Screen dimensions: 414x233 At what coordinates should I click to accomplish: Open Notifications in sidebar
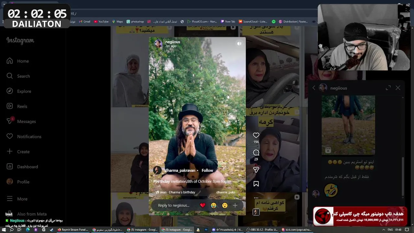click(24, 137)
